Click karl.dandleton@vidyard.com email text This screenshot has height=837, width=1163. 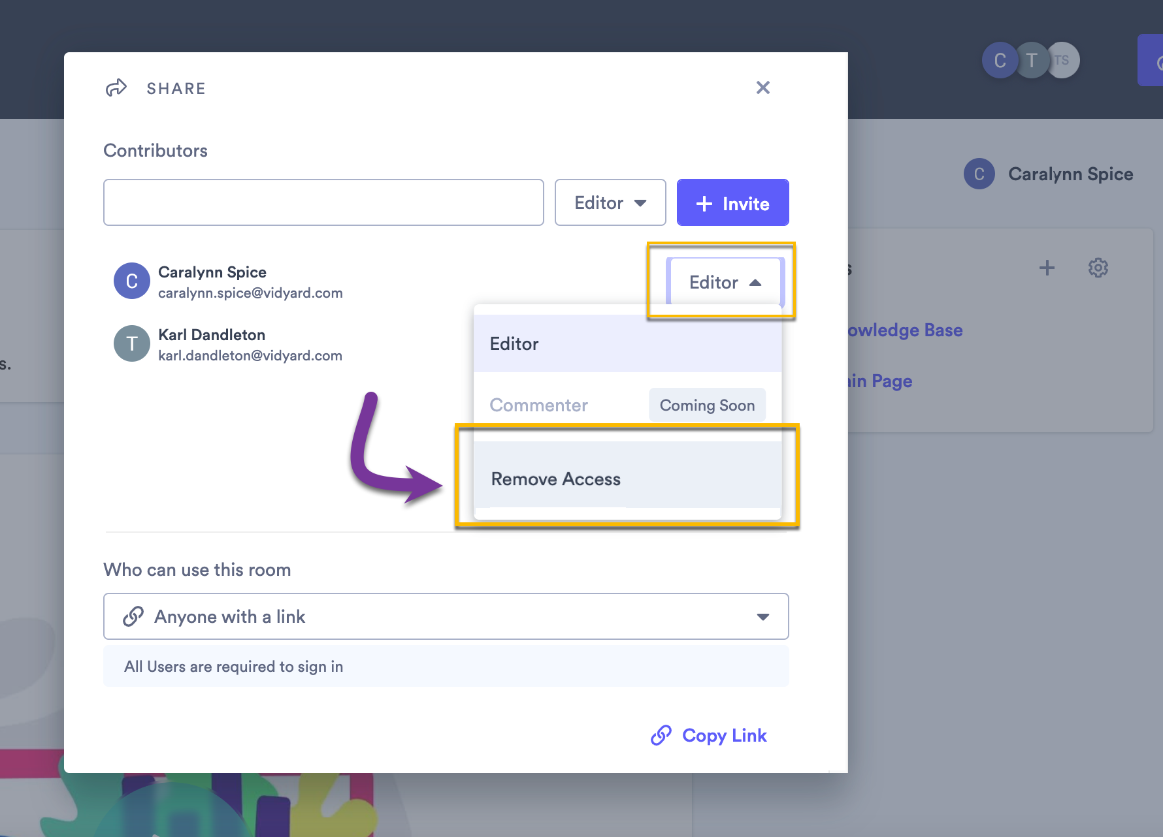tap(250, 355)
